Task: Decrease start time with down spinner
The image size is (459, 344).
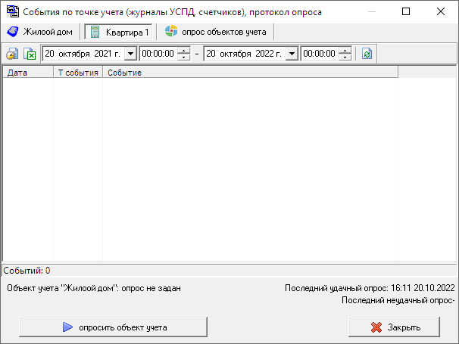Action: [x=184, y=57]
